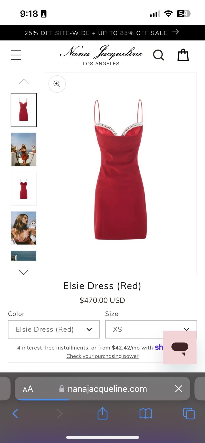Open the Safari bookmarks book icon

tap(146, 414)
